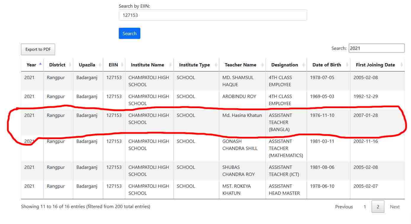Select the Md. Hasina Khatun row

[x=242, y=115]
